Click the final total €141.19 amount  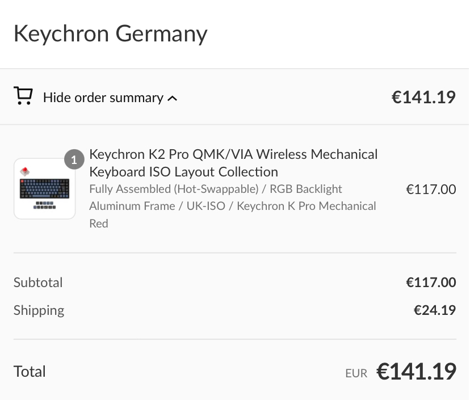coord(416,372)
